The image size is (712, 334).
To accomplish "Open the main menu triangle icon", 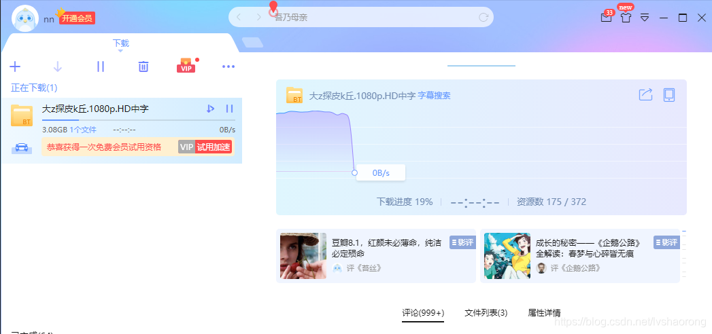I will point(645,18).
